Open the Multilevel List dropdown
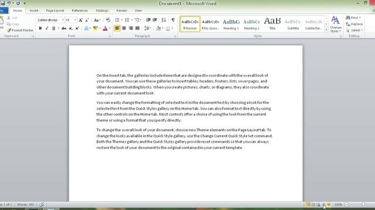The image size is (375, 210). 138,20
